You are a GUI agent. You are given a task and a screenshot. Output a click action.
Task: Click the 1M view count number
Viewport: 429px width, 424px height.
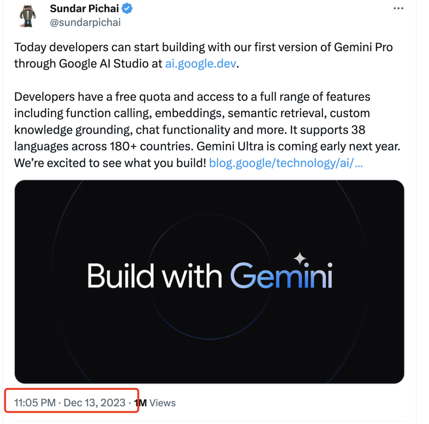(x=141, y=403)
